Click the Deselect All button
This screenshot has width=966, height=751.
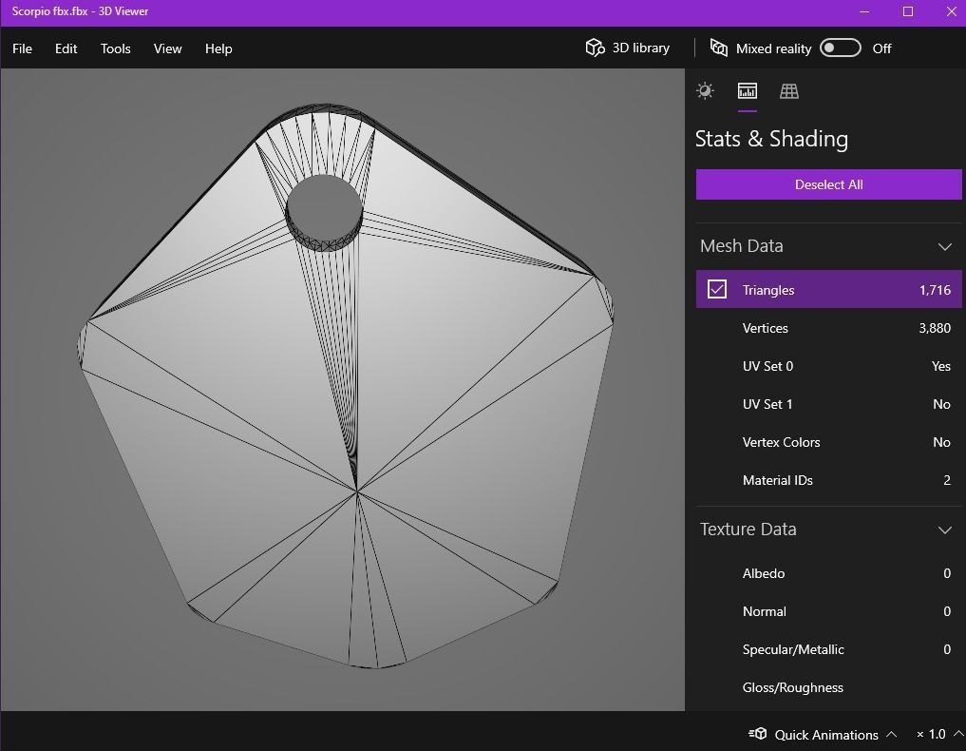point(828,184)
